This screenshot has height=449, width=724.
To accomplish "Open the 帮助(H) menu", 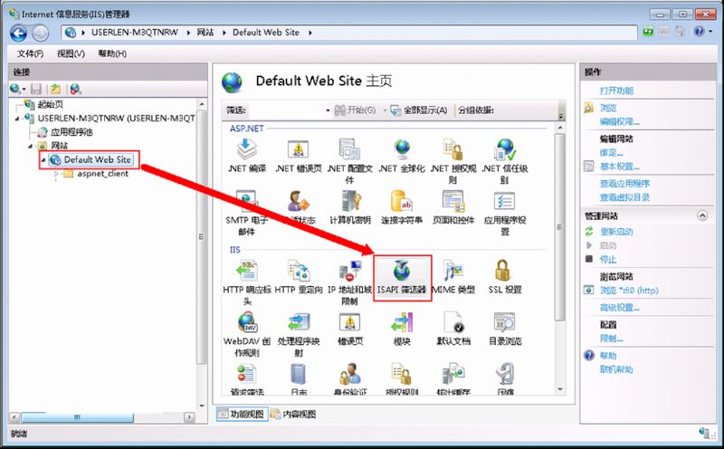I will click(x=112, y=53).
